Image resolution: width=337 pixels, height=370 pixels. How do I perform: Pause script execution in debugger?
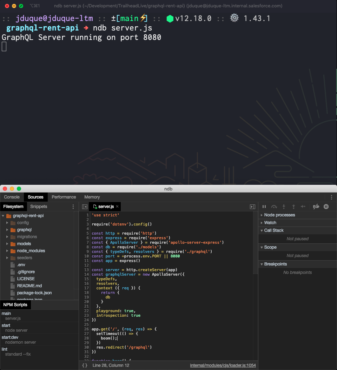click(264, 207)
